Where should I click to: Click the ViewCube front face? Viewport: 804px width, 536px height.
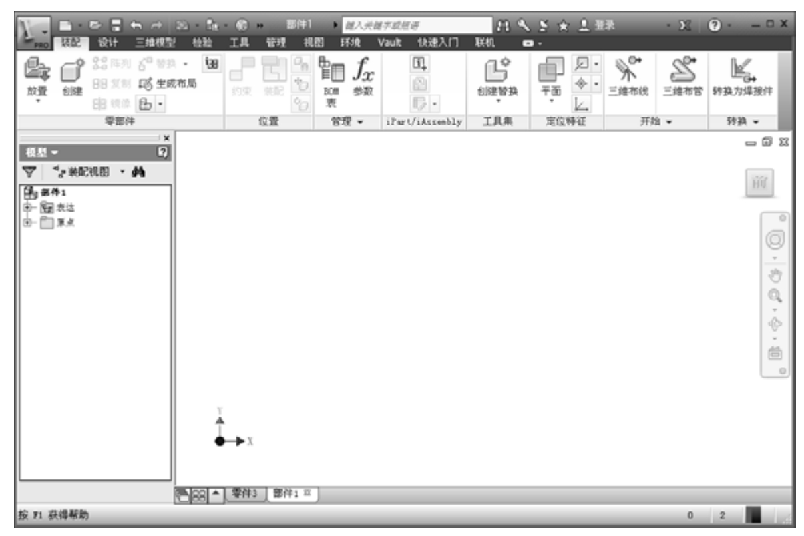click(759, 182)
